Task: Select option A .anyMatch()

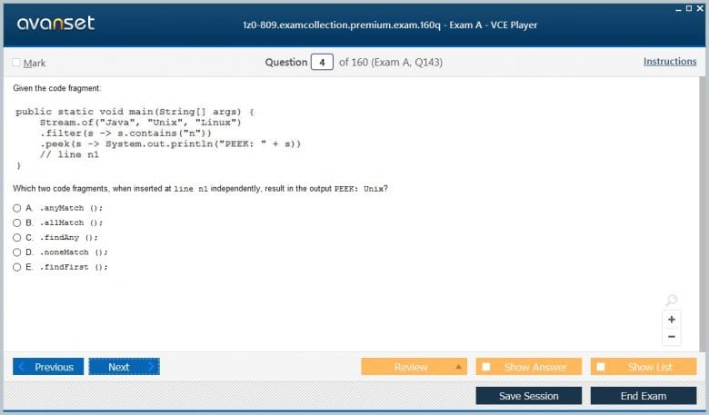Action: pyautogui.click(x=16, y=208)
